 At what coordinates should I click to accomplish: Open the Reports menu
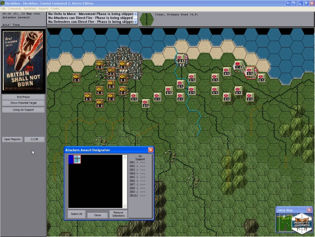tap(43, 9)
